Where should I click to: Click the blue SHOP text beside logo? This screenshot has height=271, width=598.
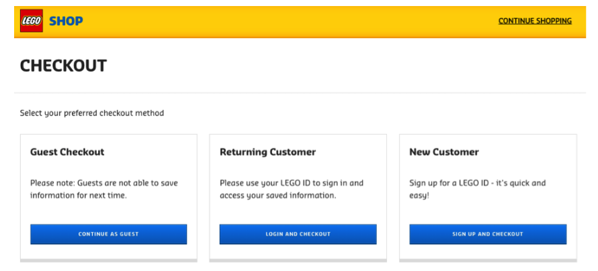coord(66,21)
